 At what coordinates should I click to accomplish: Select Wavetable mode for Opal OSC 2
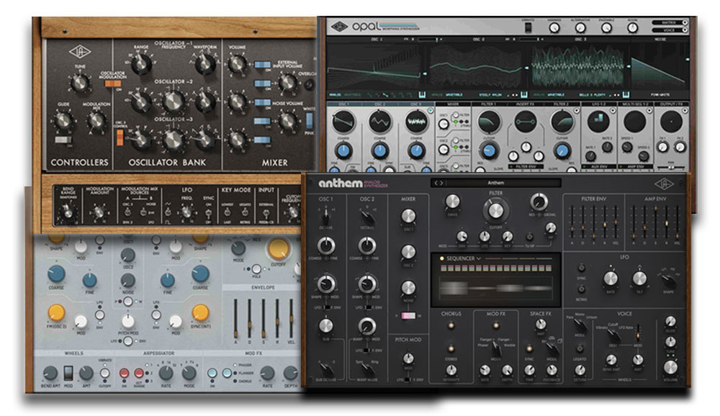pos(454,94)
